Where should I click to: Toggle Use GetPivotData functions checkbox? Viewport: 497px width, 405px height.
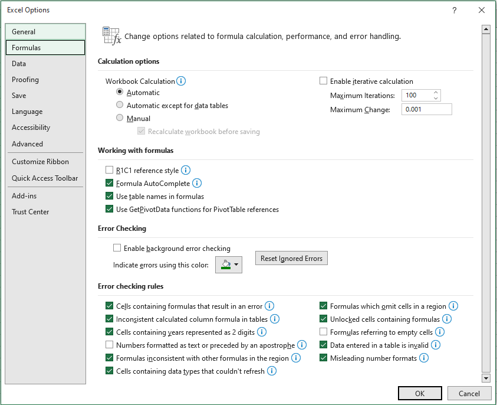click(x=109, y=209)
